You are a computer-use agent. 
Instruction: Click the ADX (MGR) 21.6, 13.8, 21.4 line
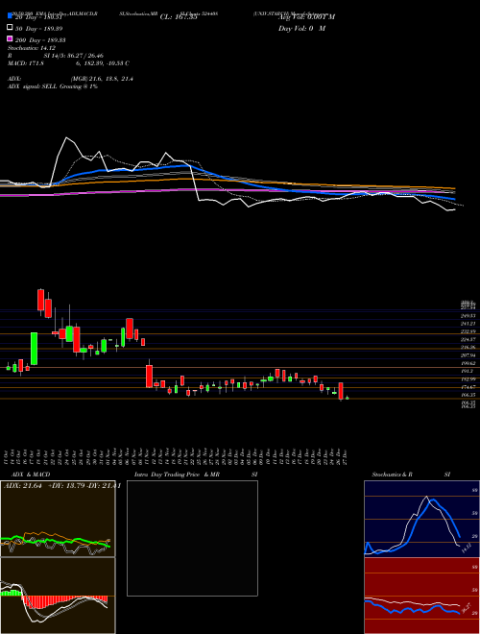tap(70, 79)
